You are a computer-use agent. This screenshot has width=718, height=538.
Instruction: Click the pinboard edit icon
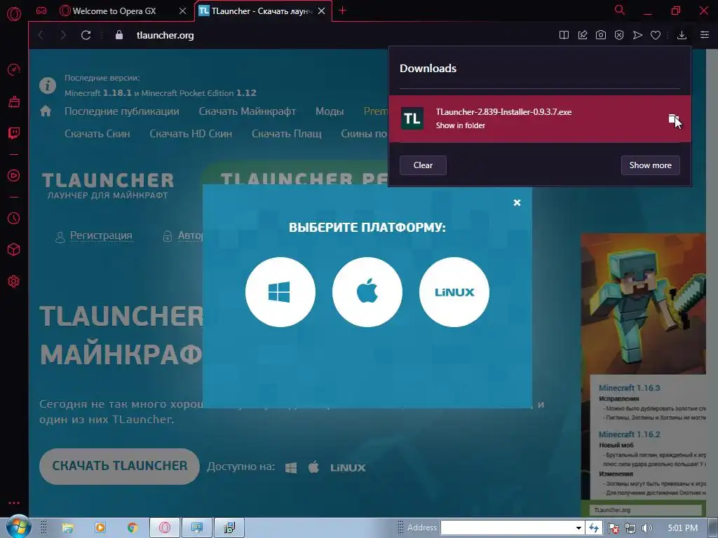[583, 35]
